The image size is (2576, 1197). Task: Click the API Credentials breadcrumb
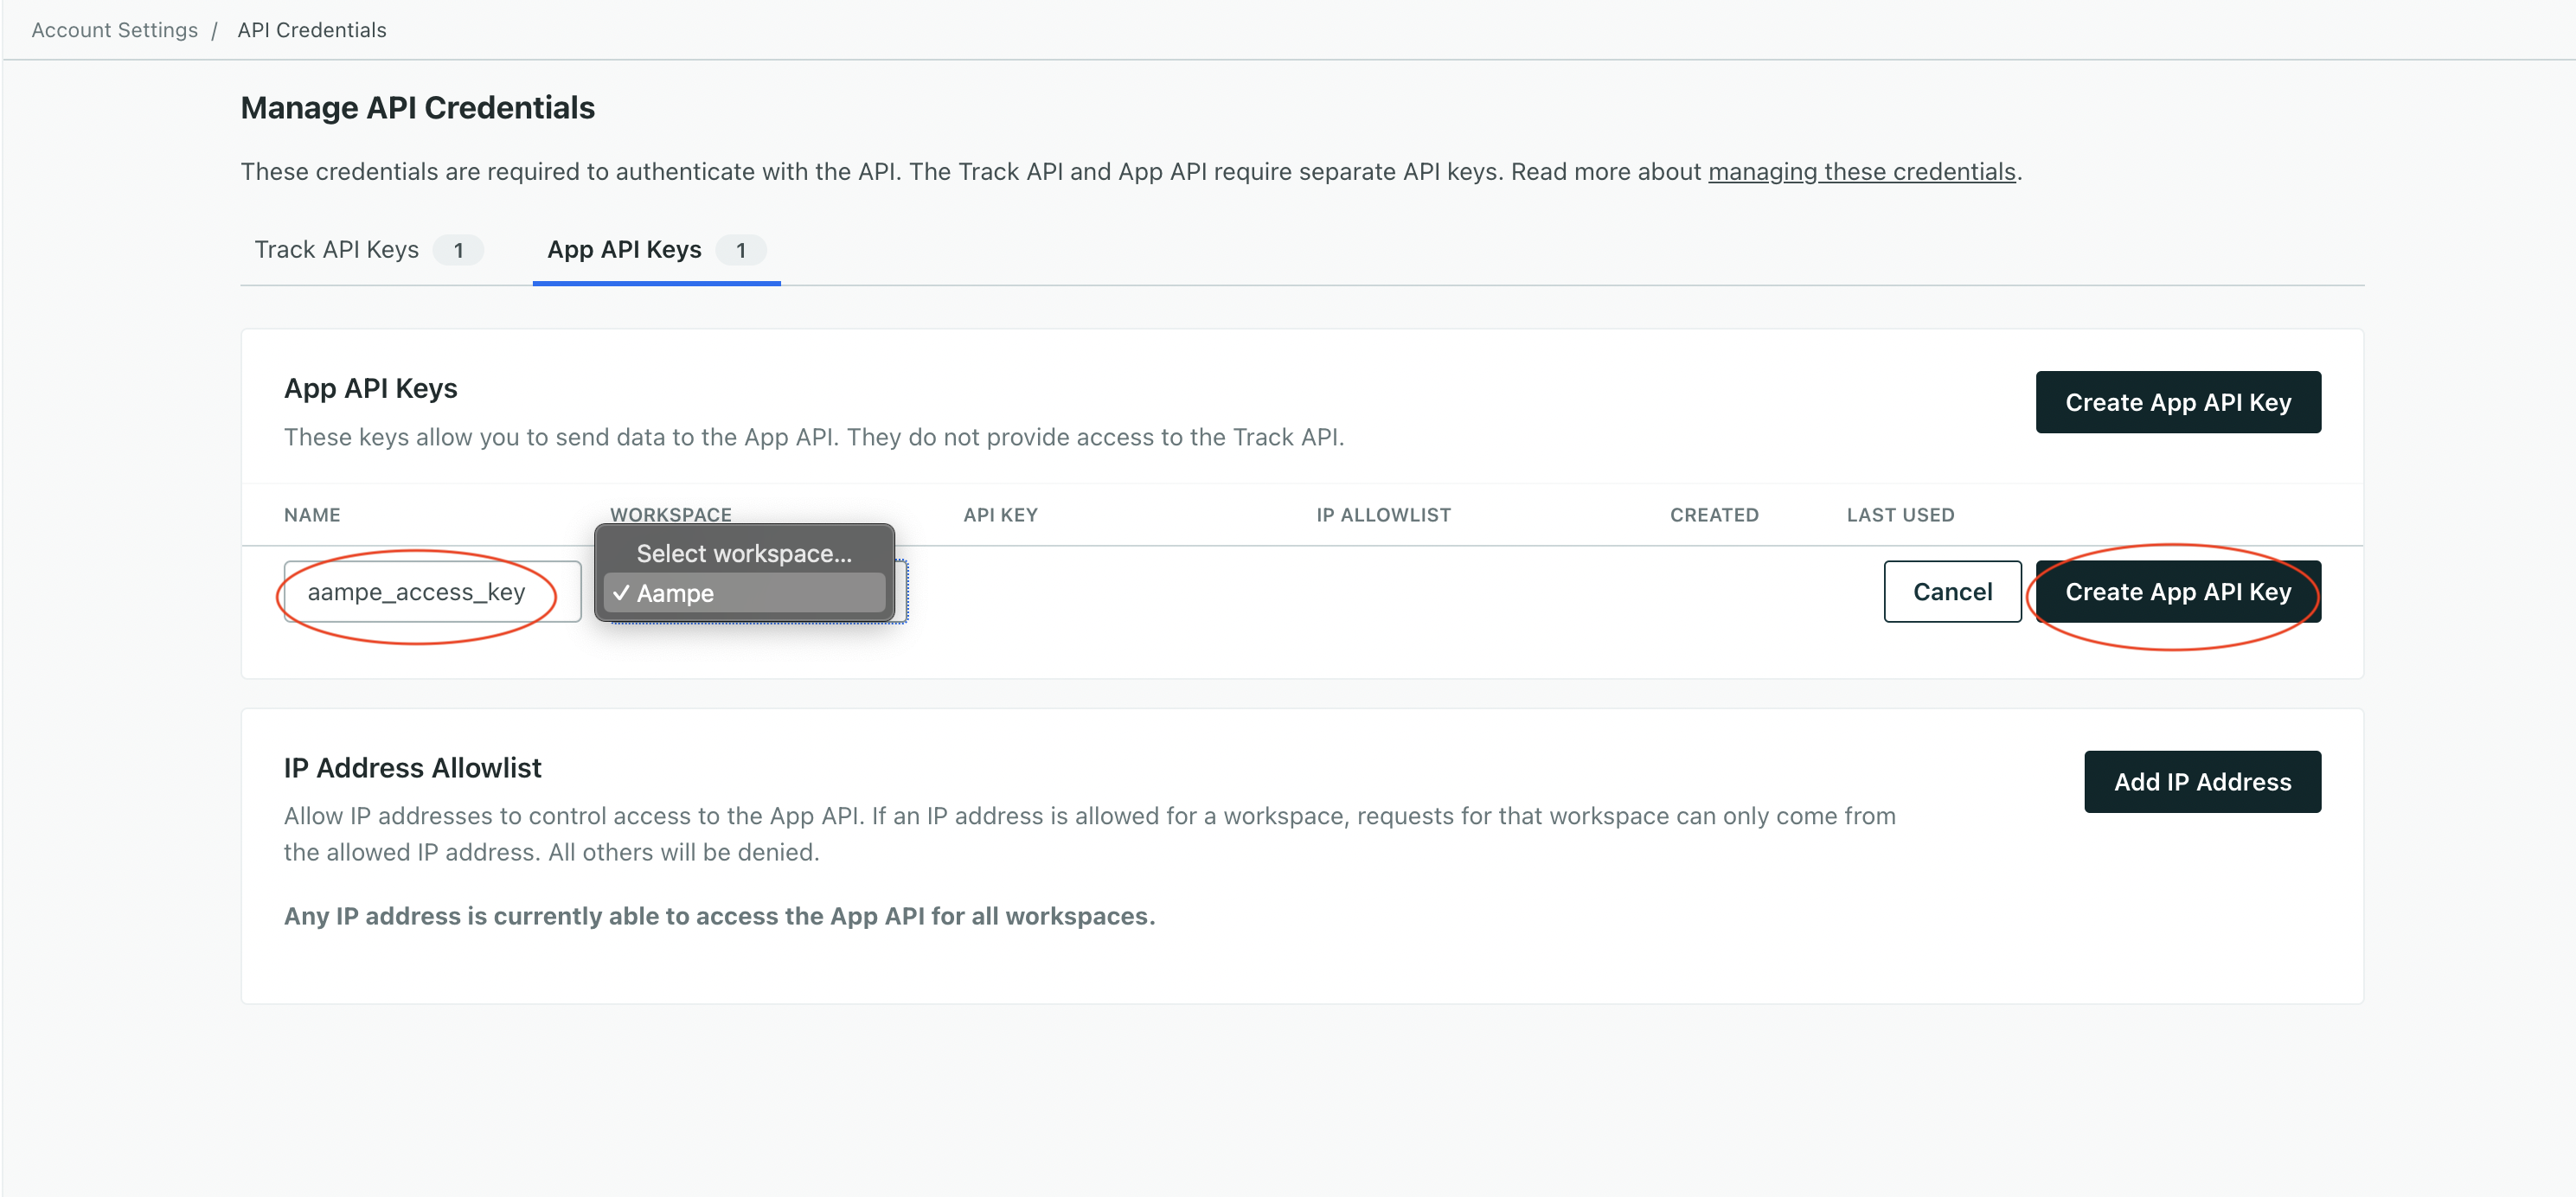point(311,29)
